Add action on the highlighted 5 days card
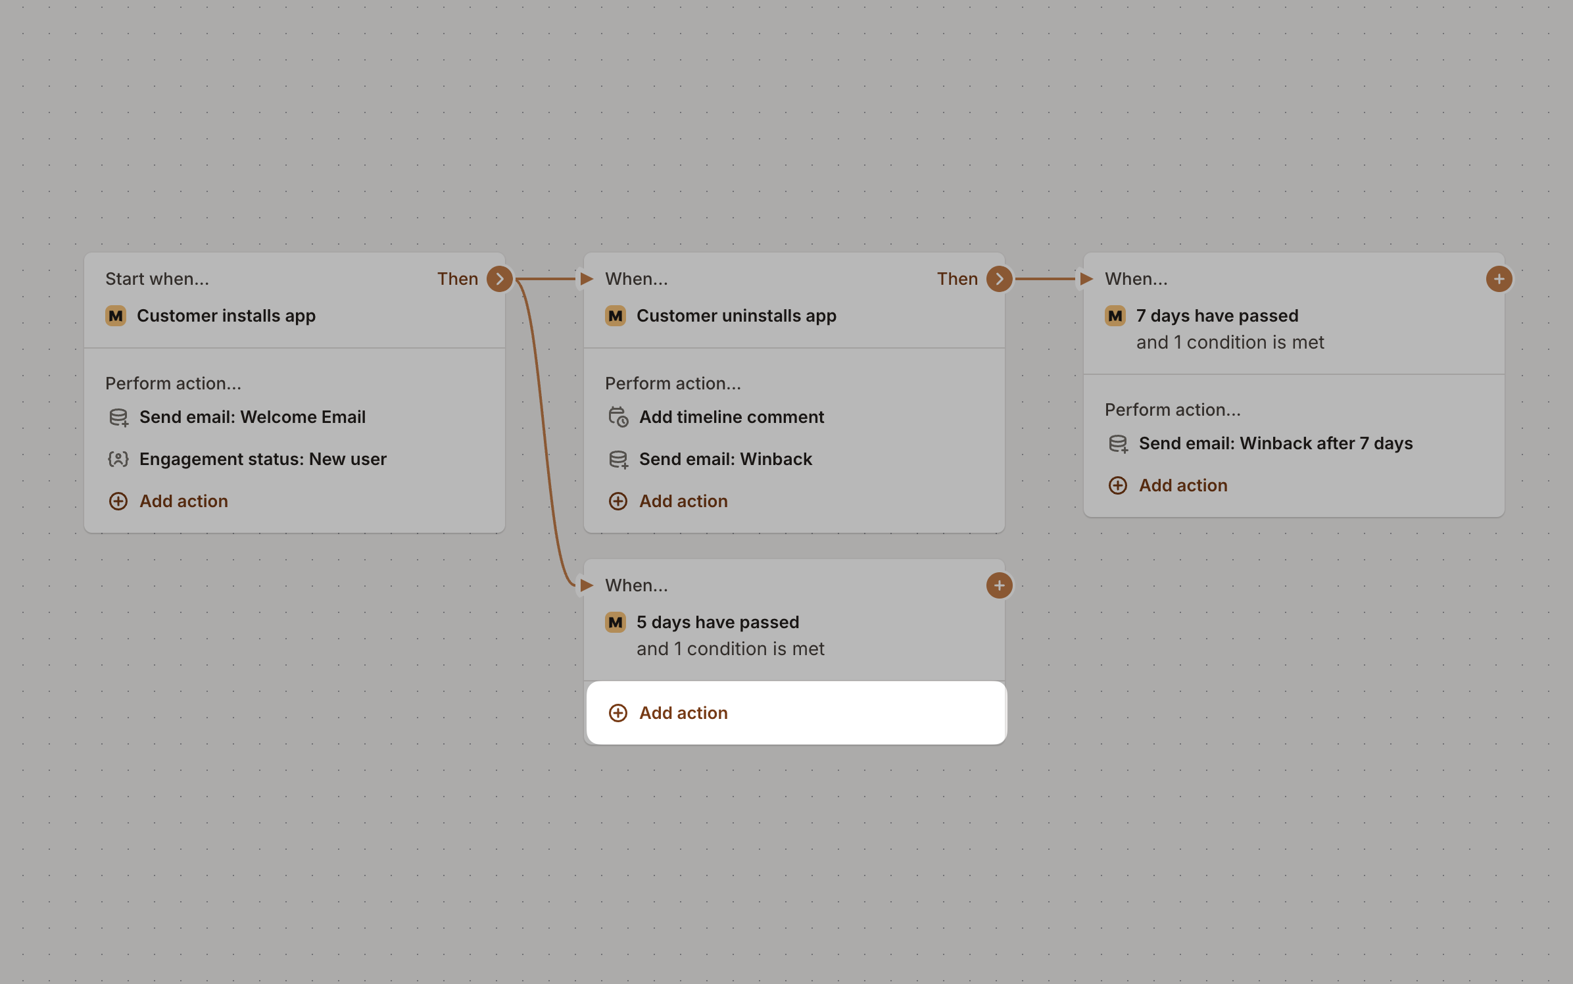This screenshot has width=1573, height=984. 668,712
